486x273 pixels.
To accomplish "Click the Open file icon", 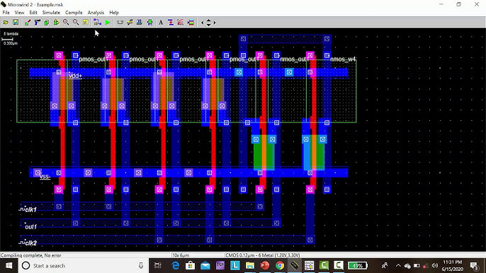I will pyautogui.click(x=6, y=23).
